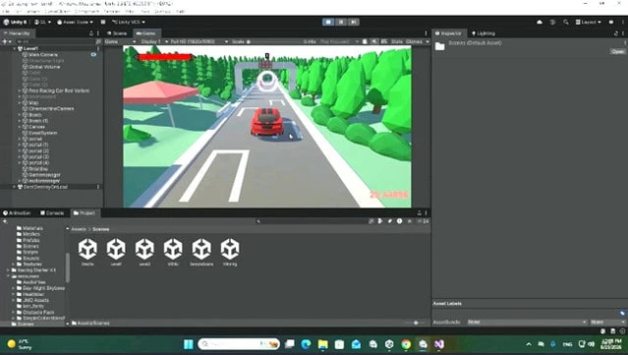628x355 pixels.
Task: Select Main Camera in Hierarchy
Action: pos(43,54)
